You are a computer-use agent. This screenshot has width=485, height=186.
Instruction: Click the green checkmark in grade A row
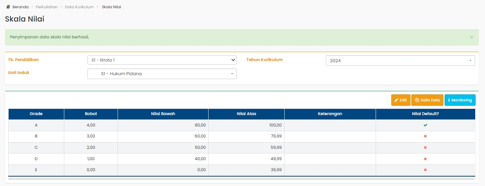tap(425, 125)
